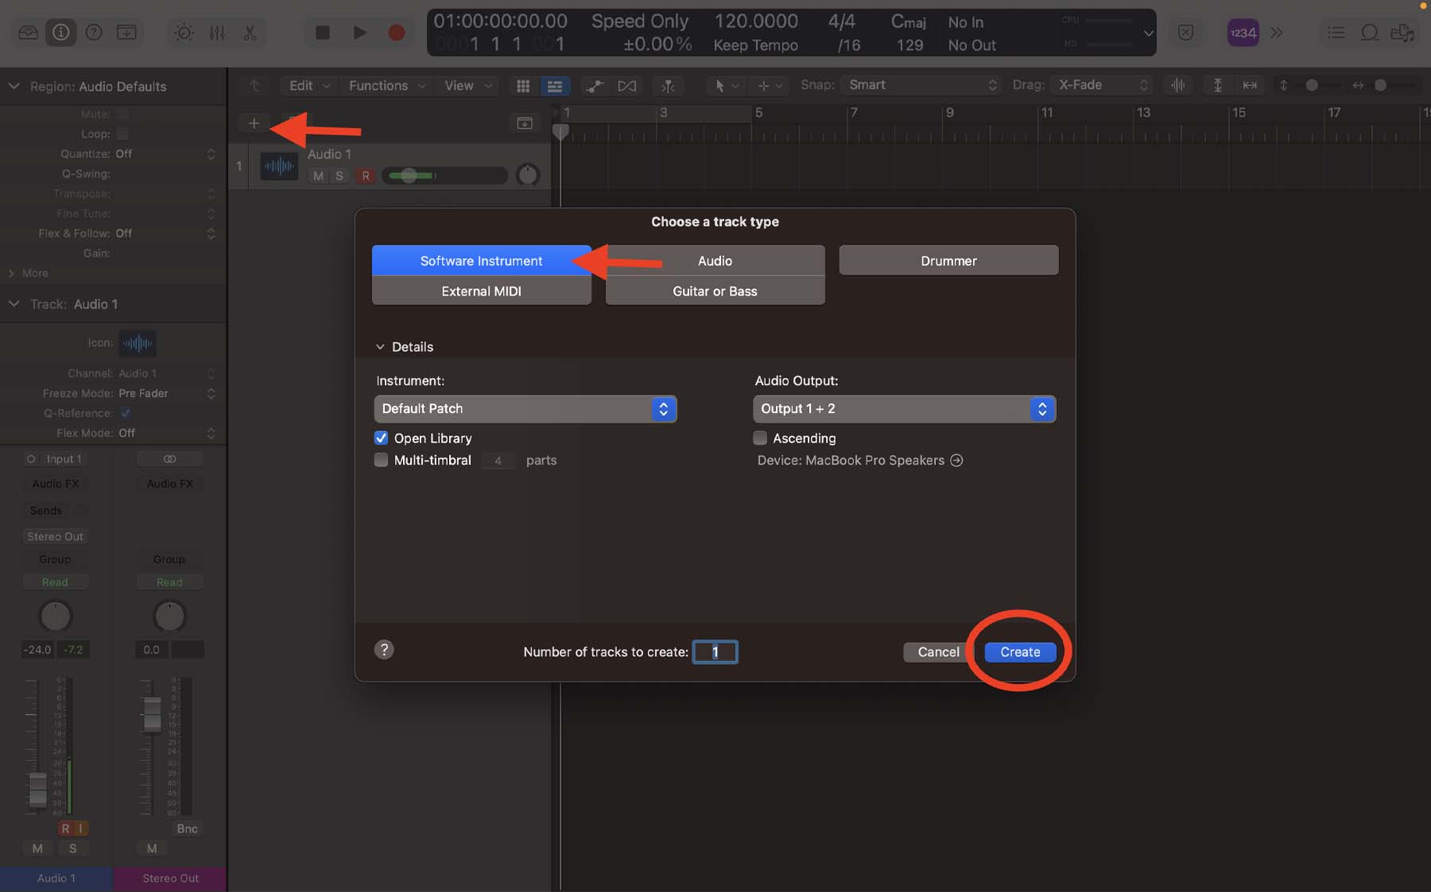
Task: Click the Stereo Out output slot
Action: 55,537
